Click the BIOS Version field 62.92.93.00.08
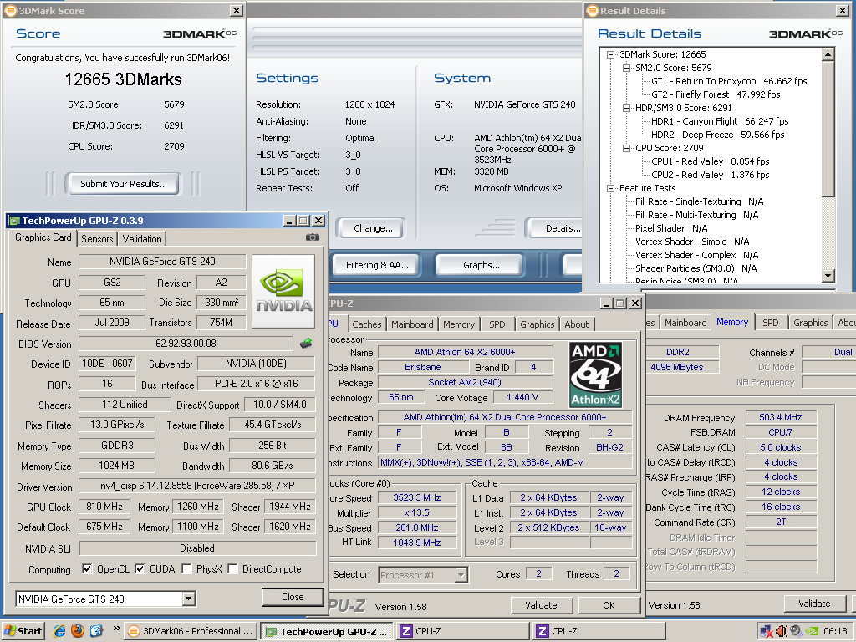This screenshot has height=642, width=856. (186, 344)
